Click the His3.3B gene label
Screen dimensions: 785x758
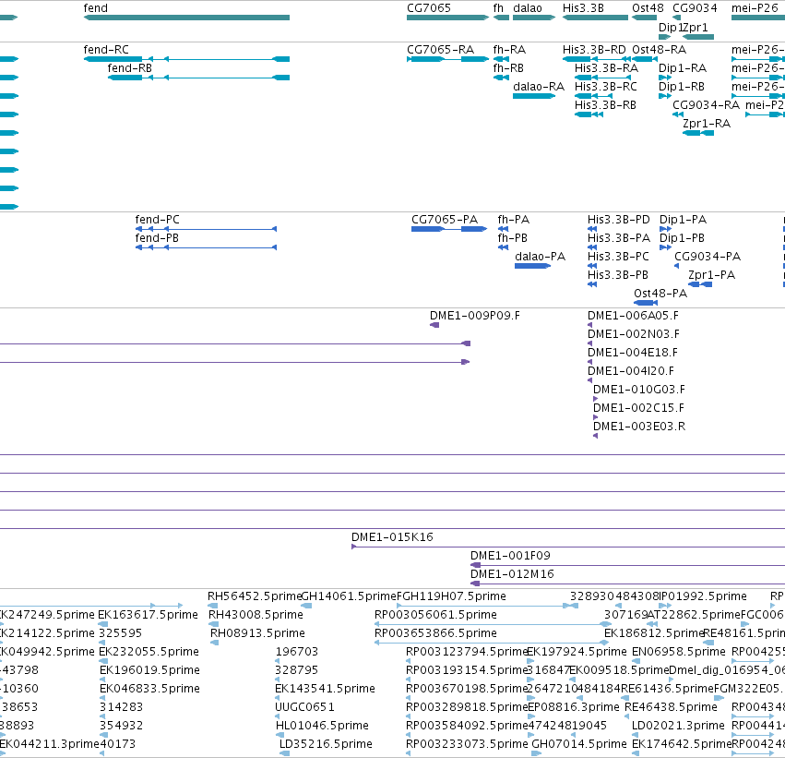(583, 8)
